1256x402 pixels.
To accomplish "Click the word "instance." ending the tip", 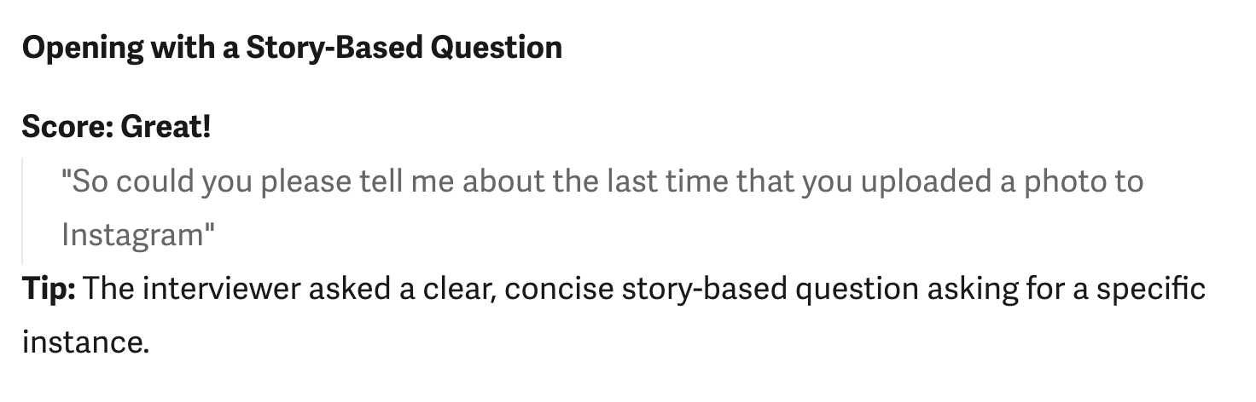I will 85,343.
